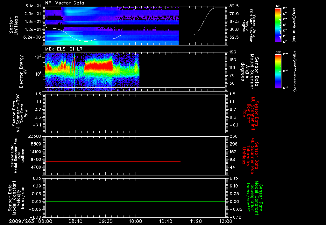Click the "150" scanner angle tick value
Viewport: 326px width, 225px height.
click(x=233, y=60)
